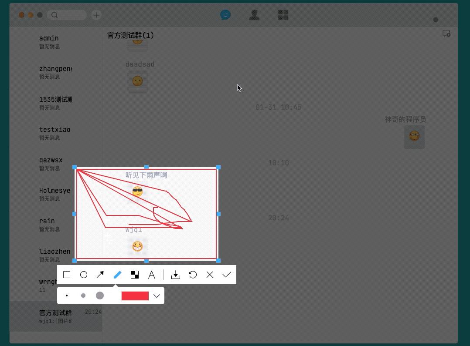Confirm the screenshot with the checkmark
The width and height of the screenshot is (470, 346).
(x=226, y=275)
